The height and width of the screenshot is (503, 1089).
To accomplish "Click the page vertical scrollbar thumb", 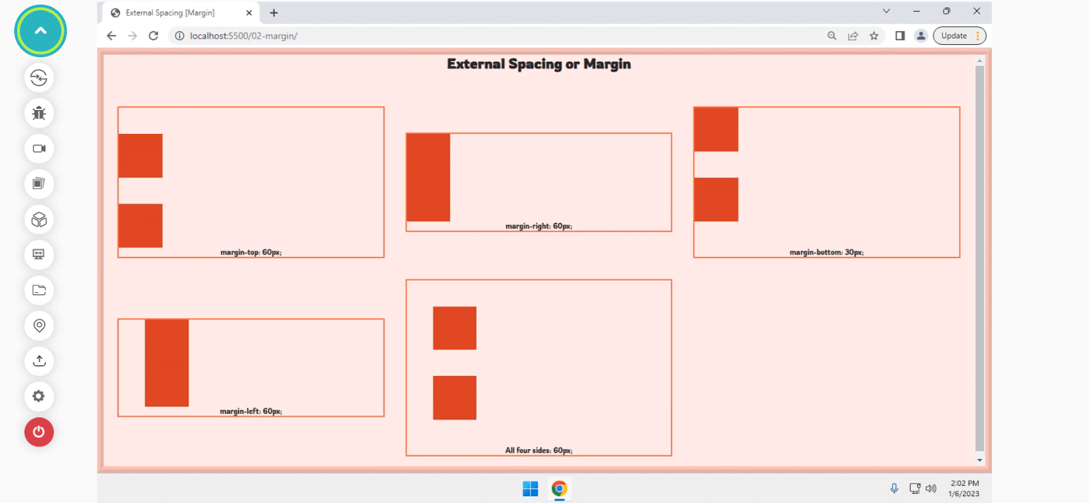I will click(979, 258).
